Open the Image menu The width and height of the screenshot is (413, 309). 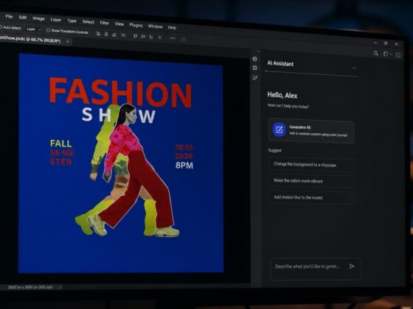(x=38, y=18)
